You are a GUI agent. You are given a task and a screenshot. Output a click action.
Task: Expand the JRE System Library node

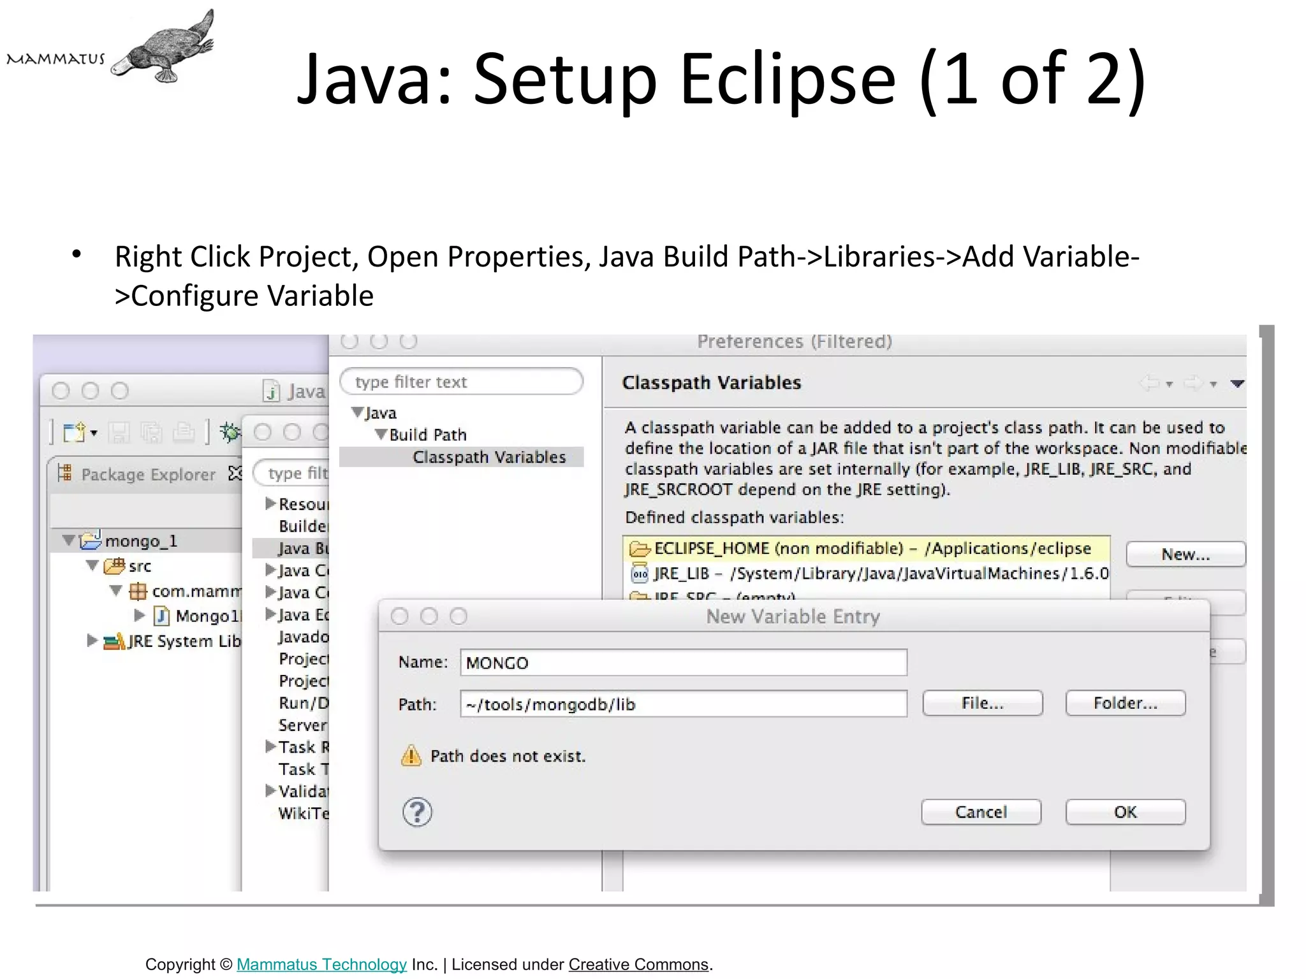(x=92, y=640)
